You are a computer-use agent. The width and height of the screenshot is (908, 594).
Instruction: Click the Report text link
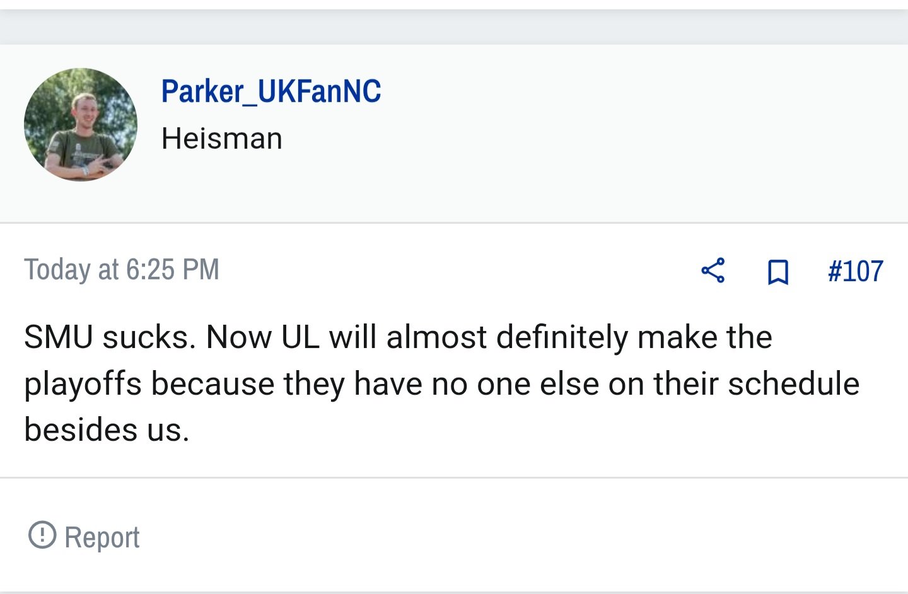[x=102, y=537]
